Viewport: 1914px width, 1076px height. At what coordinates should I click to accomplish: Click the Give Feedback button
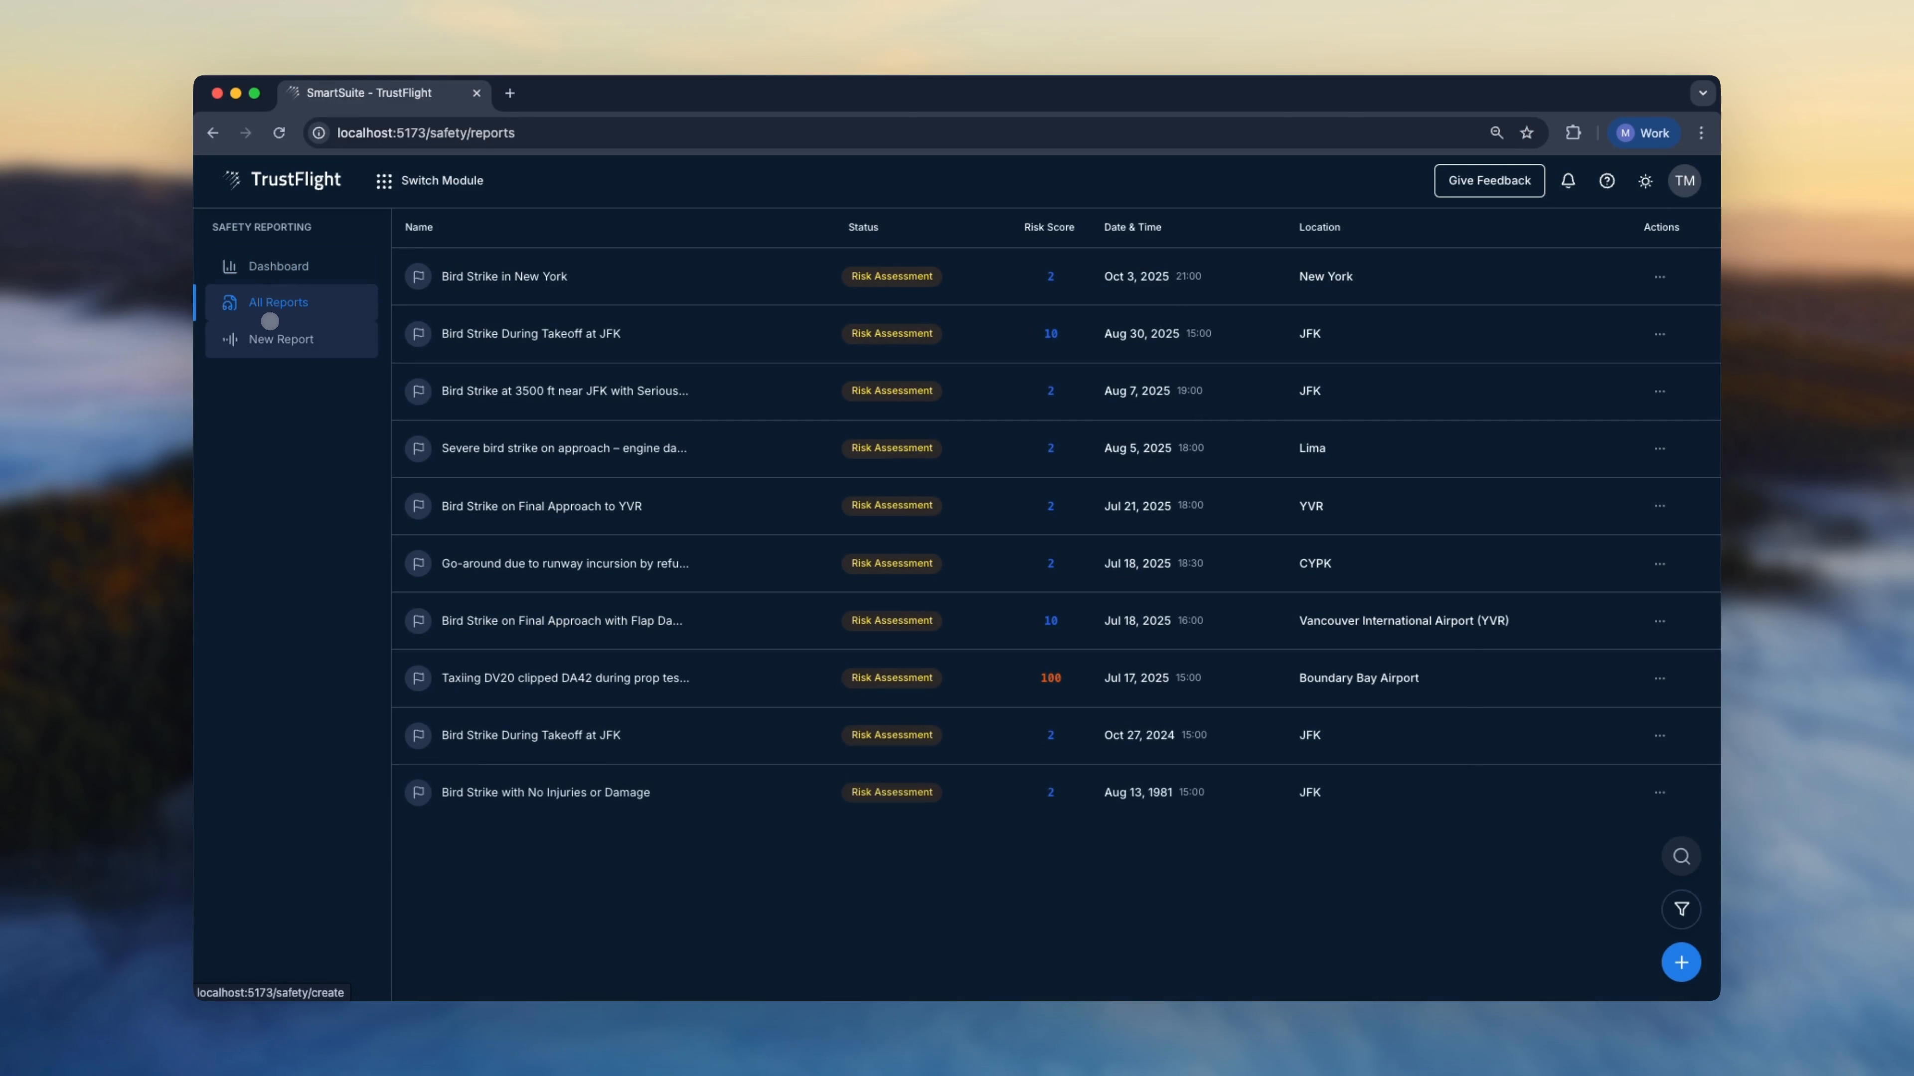pyautogui.click(x=1489, y=180)
